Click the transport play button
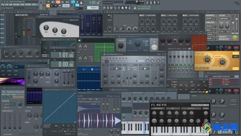The image size is (241, 136). tap(52, 6)
